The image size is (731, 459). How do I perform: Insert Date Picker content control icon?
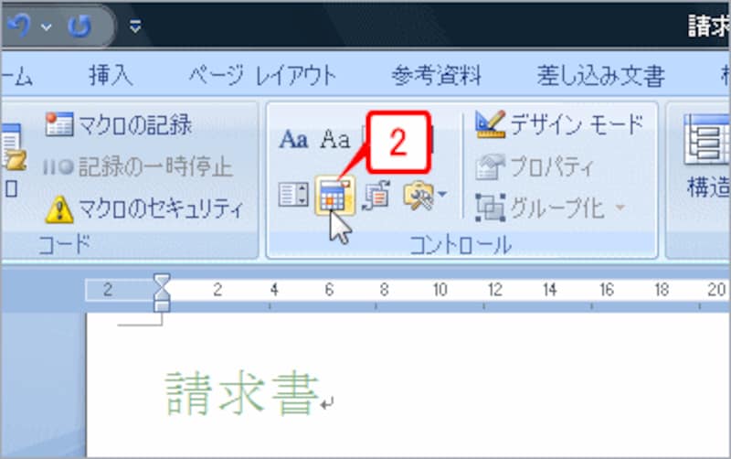pyautogui.click(x=334, y=196)
